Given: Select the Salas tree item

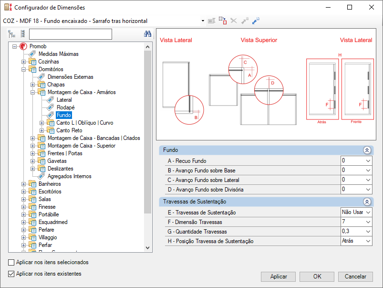Looking at the screenshot, I should coord(45,199).
